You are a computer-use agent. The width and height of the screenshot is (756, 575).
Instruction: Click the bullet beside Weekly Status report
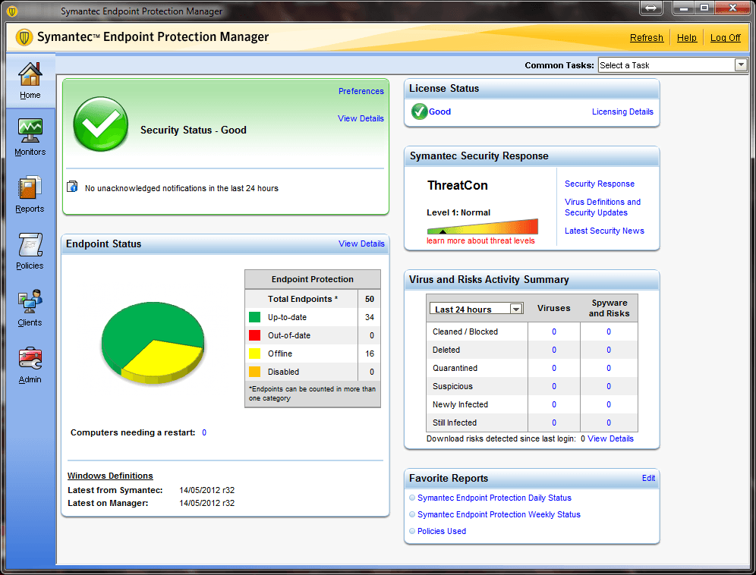(x=412, y=514)
